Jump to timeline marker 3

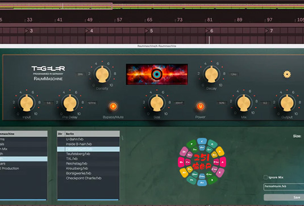click(29, 31)
